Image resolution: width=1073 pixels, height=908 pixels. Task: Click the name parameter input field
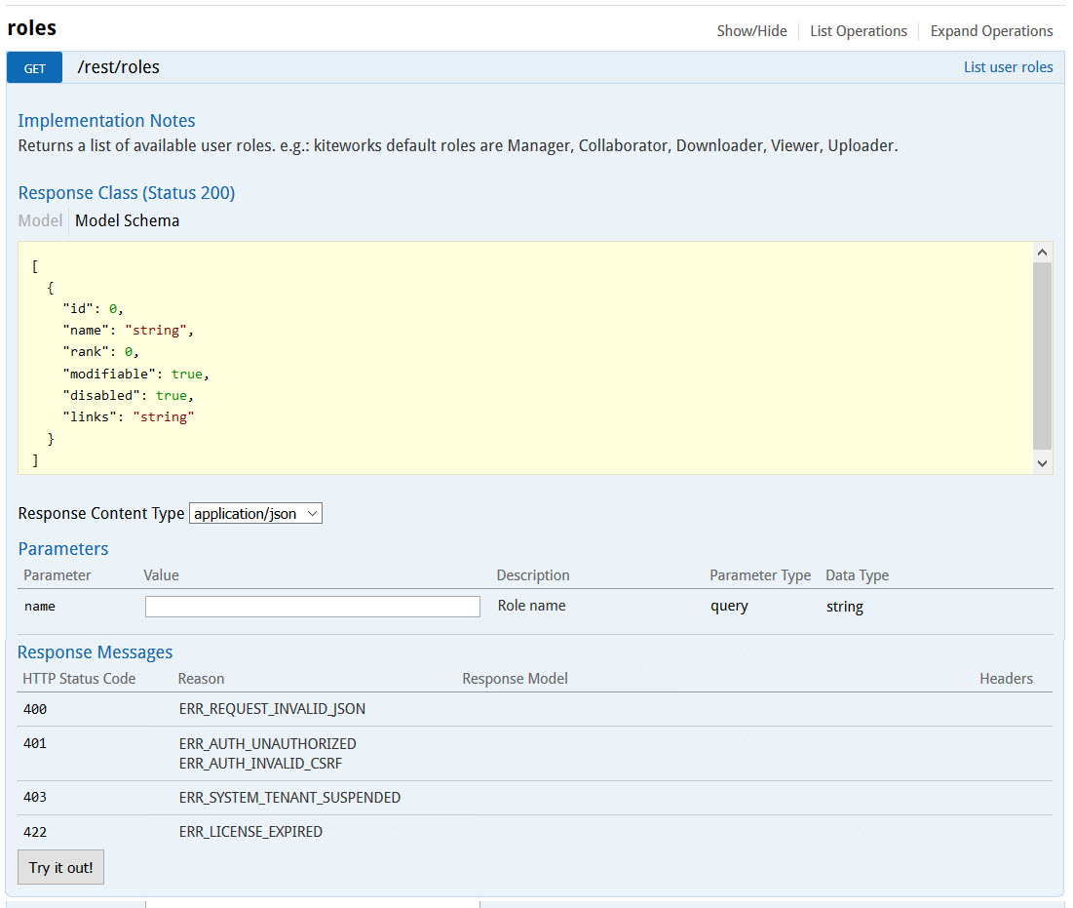[312, 607]
